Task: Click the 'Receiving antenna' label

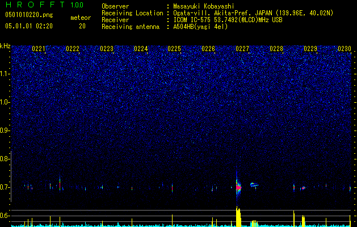Action: click(x=131, y=27)
